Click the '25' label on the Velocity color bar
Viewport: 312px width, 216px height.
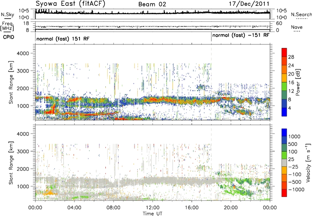point(291,159)
